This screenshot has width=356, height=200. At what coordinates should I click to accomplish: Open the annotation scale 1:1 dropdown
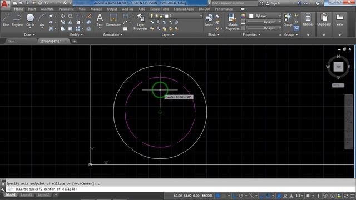(x=299, y=196)
